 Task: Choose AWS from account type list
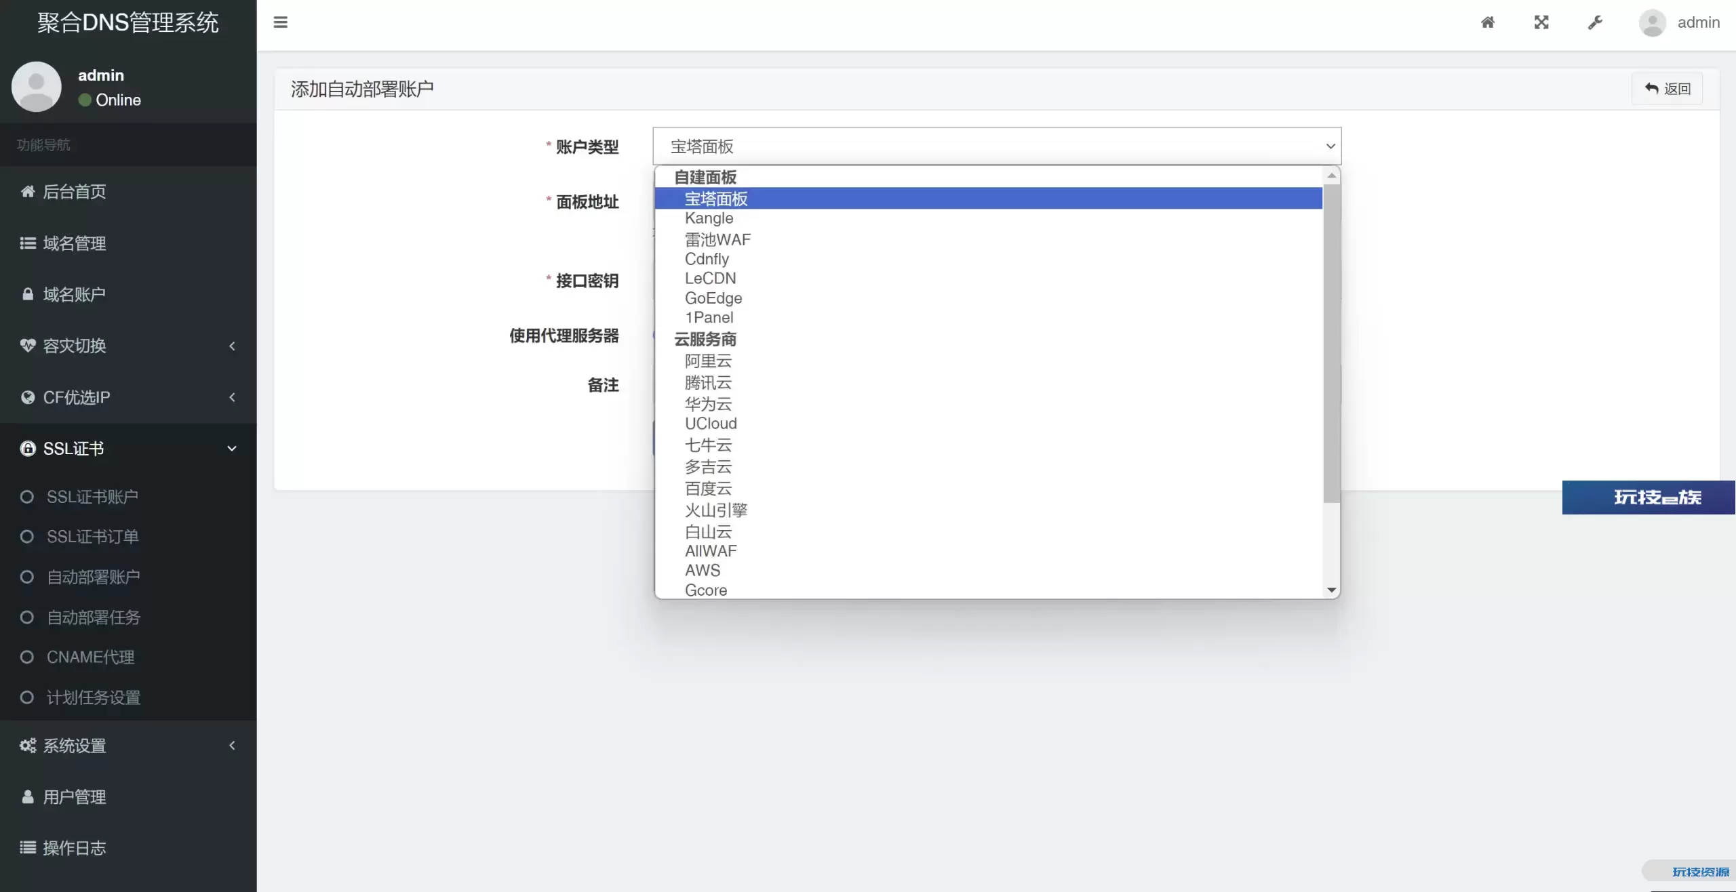(x=989, y=571)
